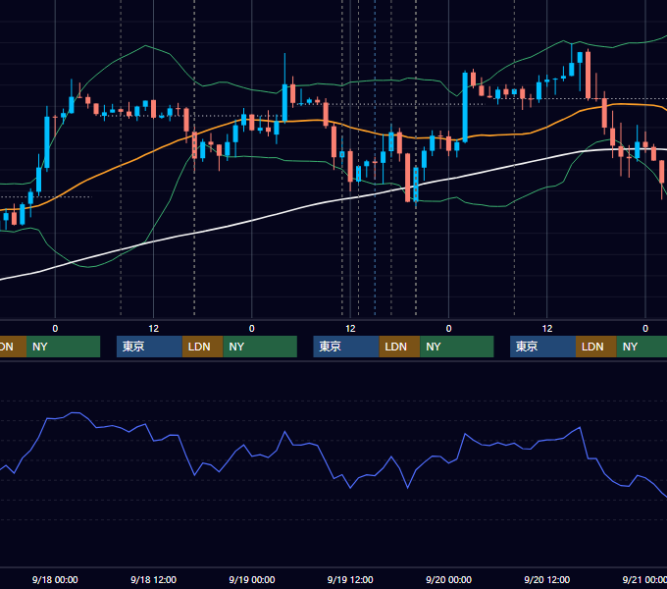This screenshot has width=667, height=589.
Task: Select the LDN session block on 9/18
Action: (202, 347)
